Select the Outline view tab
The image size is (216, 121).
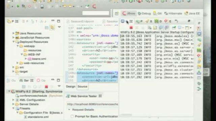point(11,80)
